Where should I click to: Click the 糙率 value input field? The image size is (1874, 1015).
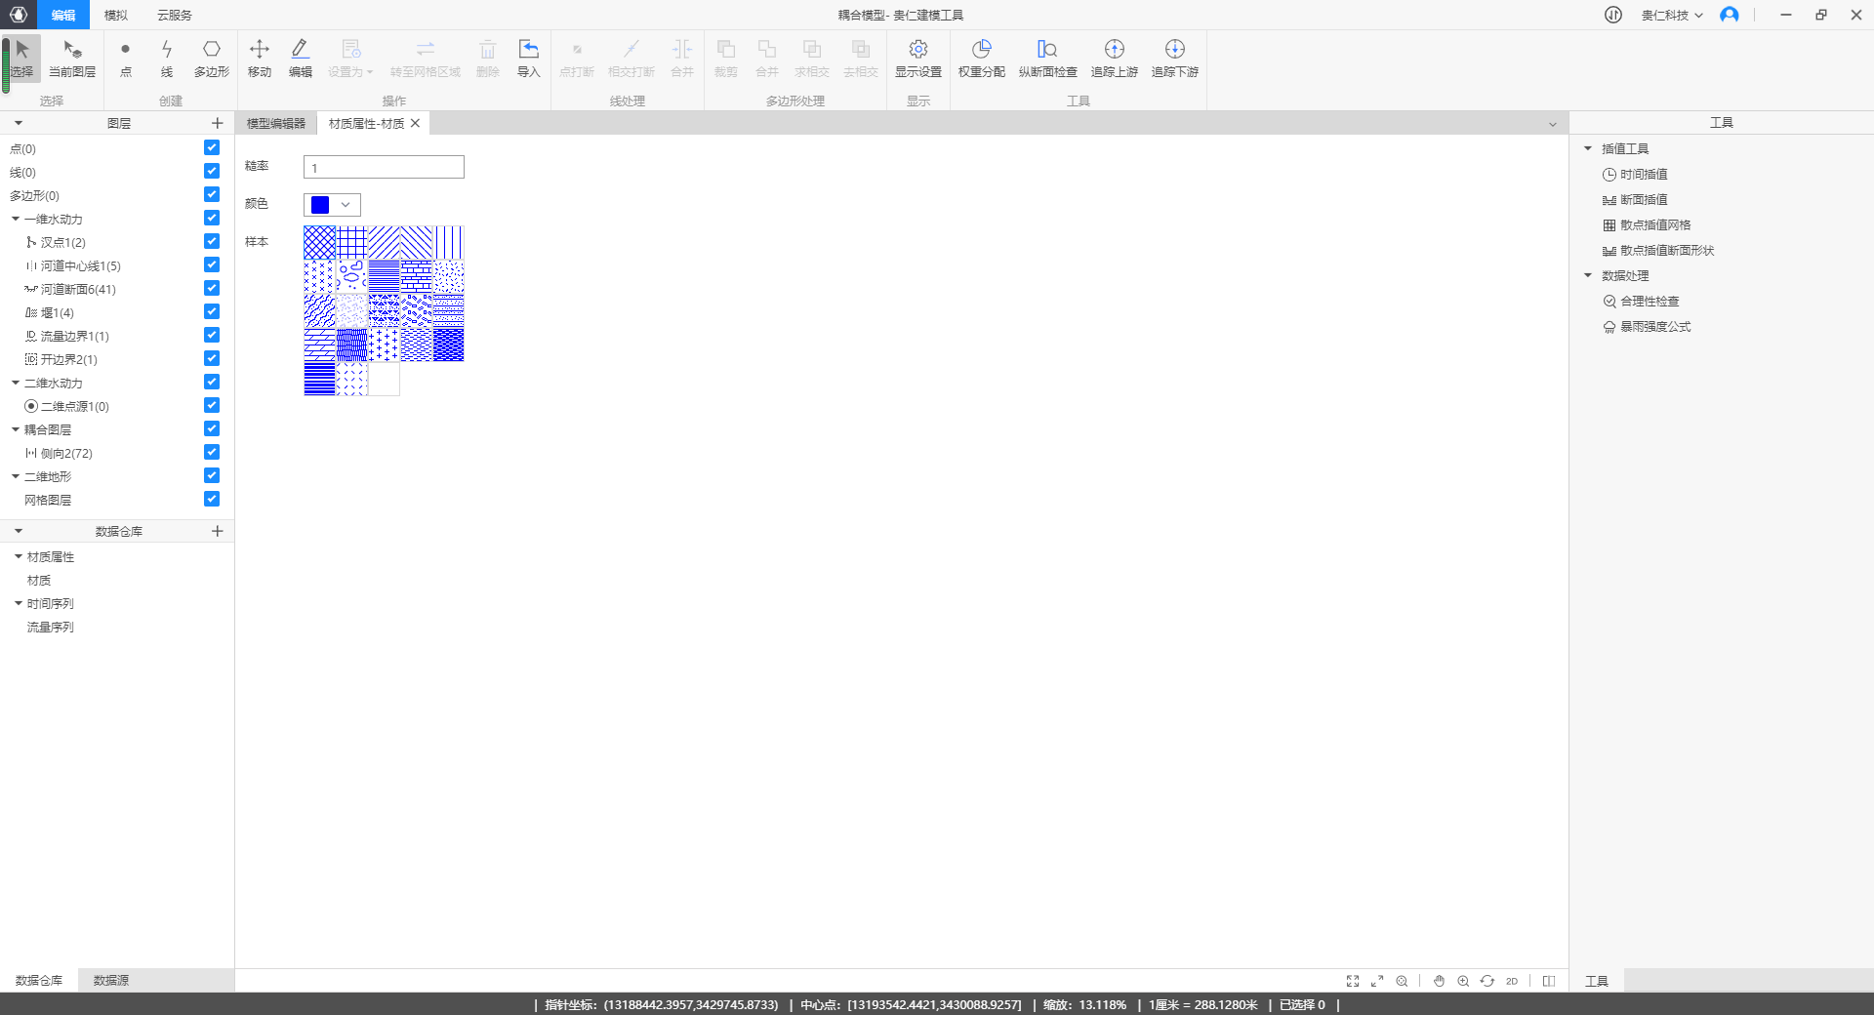384,167
